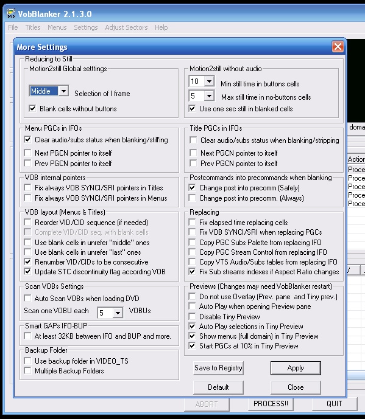Screen dimensions: 365x419
Task: Toggle Start PGCs at 10% in Tiny Preview
Action: (192, 346)
